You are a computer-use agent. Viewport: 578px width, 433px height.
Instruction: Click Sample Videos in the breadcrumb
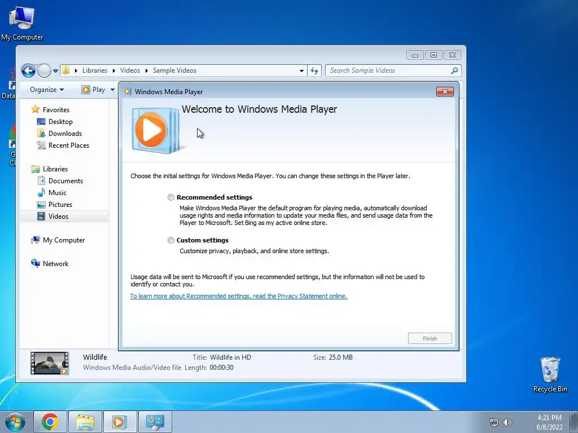(174, 70)
